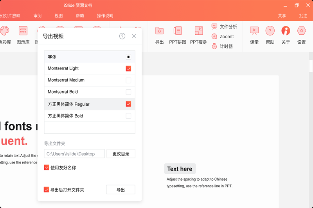Disable 导出后打开文件夹 option
Image resolution: width=313 pixels, height=208 pixels.
(47, 190)
